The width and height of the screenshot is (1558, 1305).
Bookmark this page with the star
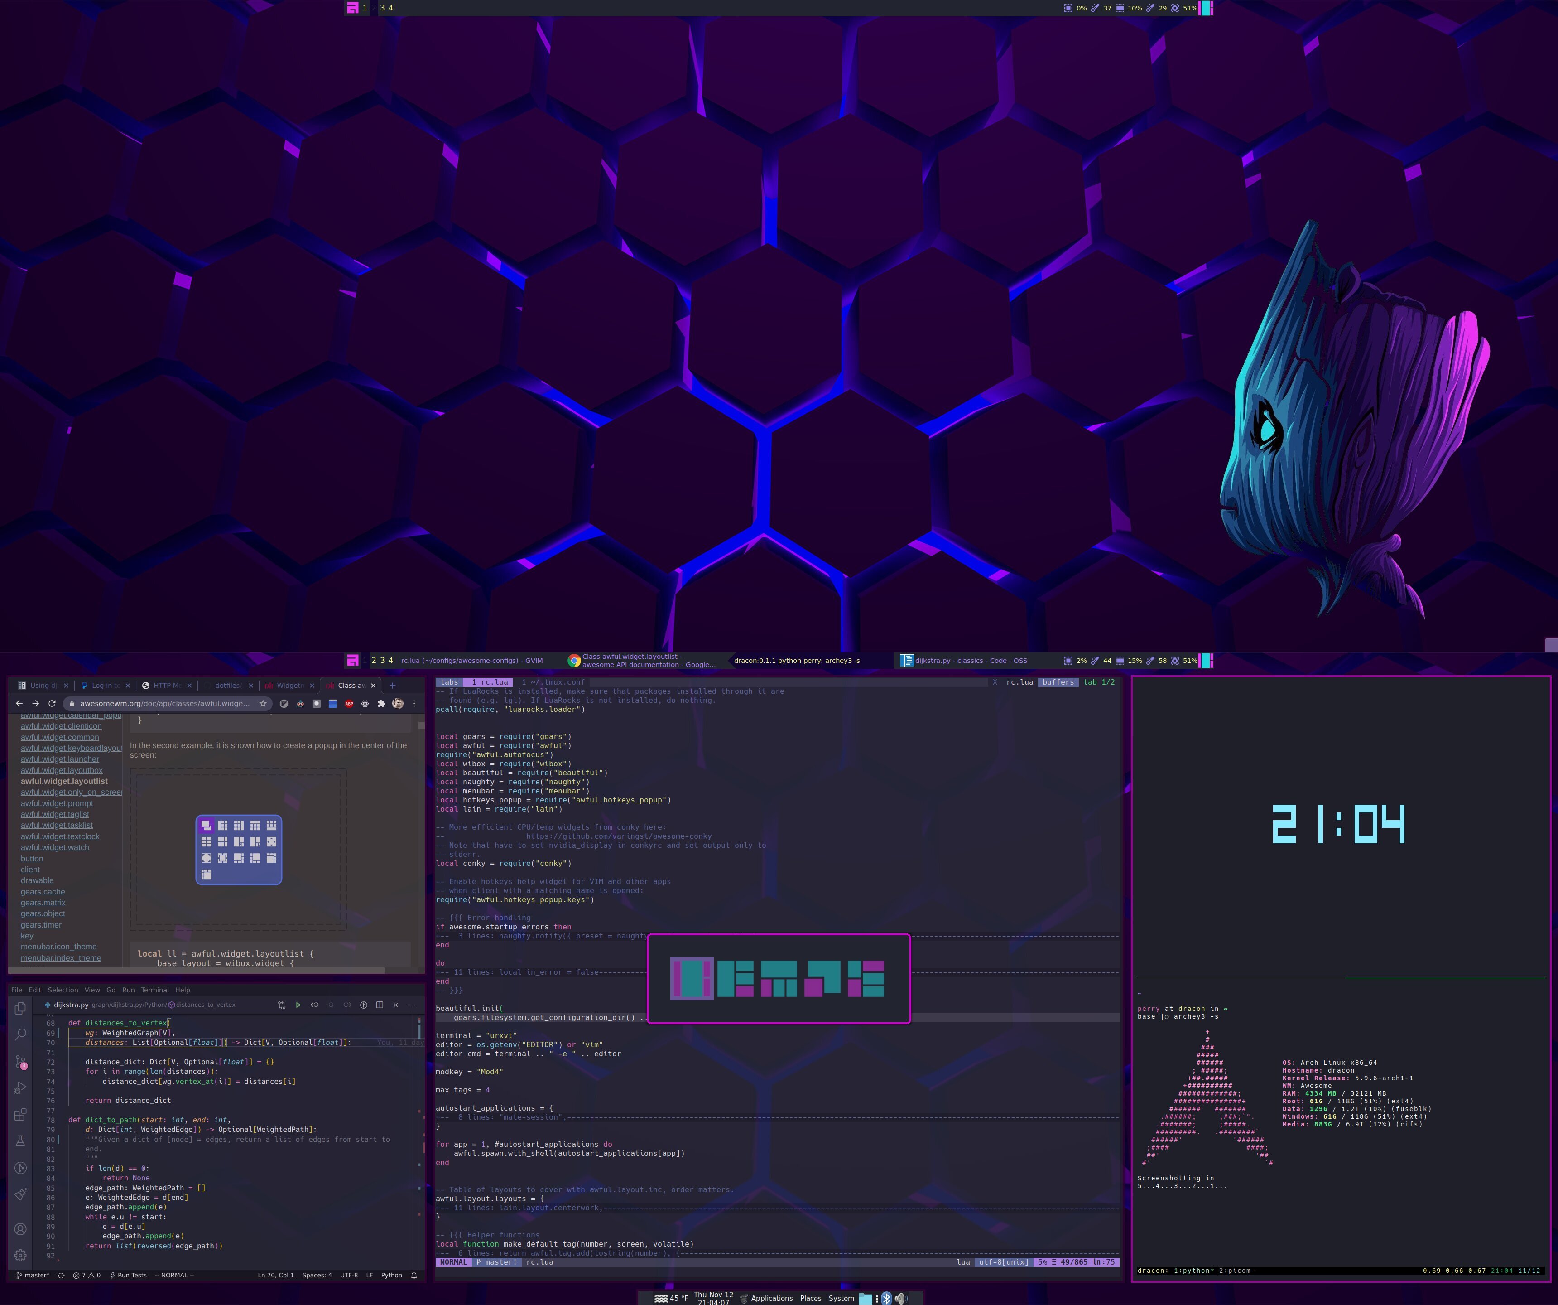[263, 703]
